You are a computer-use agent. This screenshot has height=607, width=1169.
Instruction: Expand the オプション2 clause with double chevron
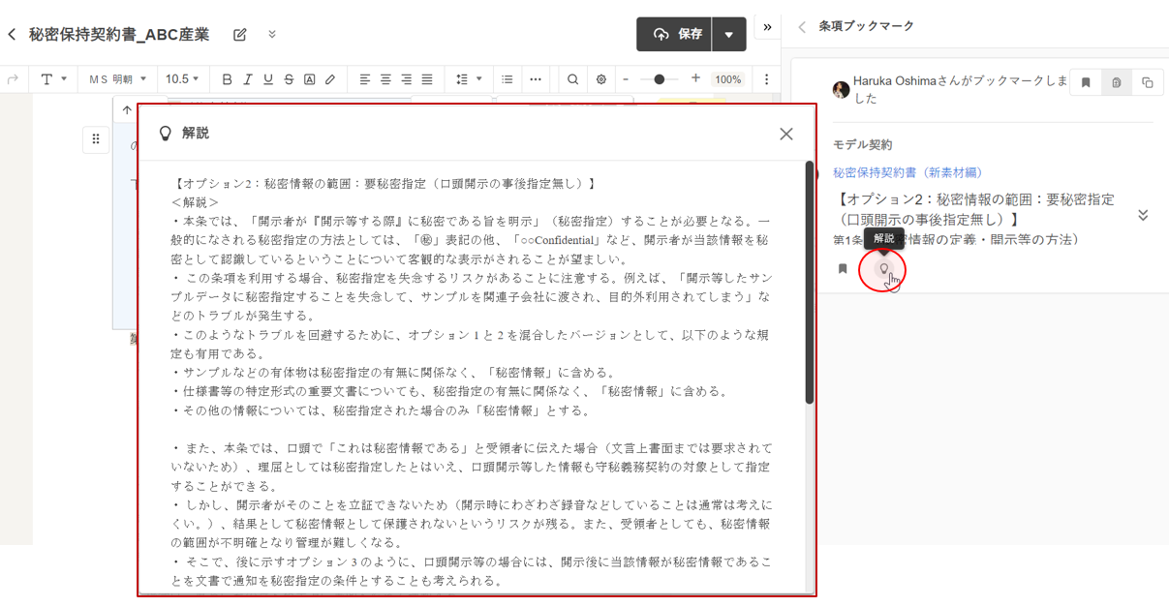1143,215
